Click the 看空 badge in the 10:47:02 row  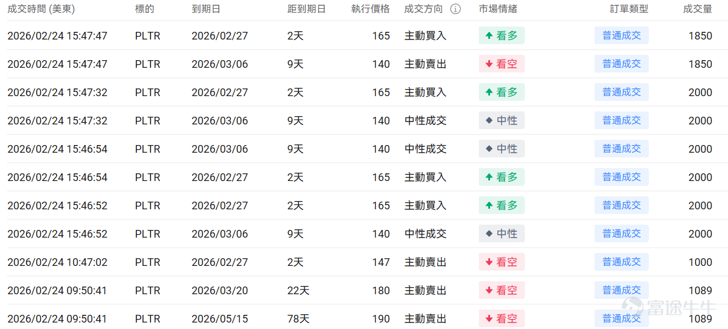(501, 262)
